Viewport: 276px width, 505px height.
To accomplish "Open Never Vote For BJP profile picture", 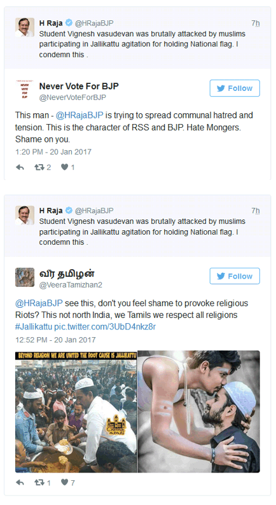I will click(25, 90).
